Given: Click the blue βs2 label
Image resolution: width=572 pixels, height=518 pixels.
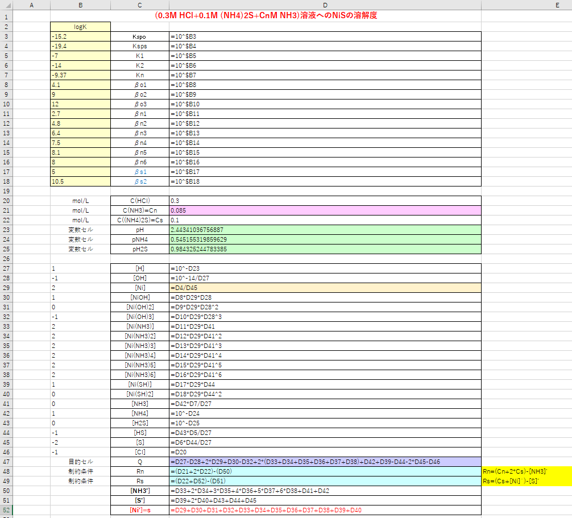Looking at the screenshot, I should pos(140,181).
